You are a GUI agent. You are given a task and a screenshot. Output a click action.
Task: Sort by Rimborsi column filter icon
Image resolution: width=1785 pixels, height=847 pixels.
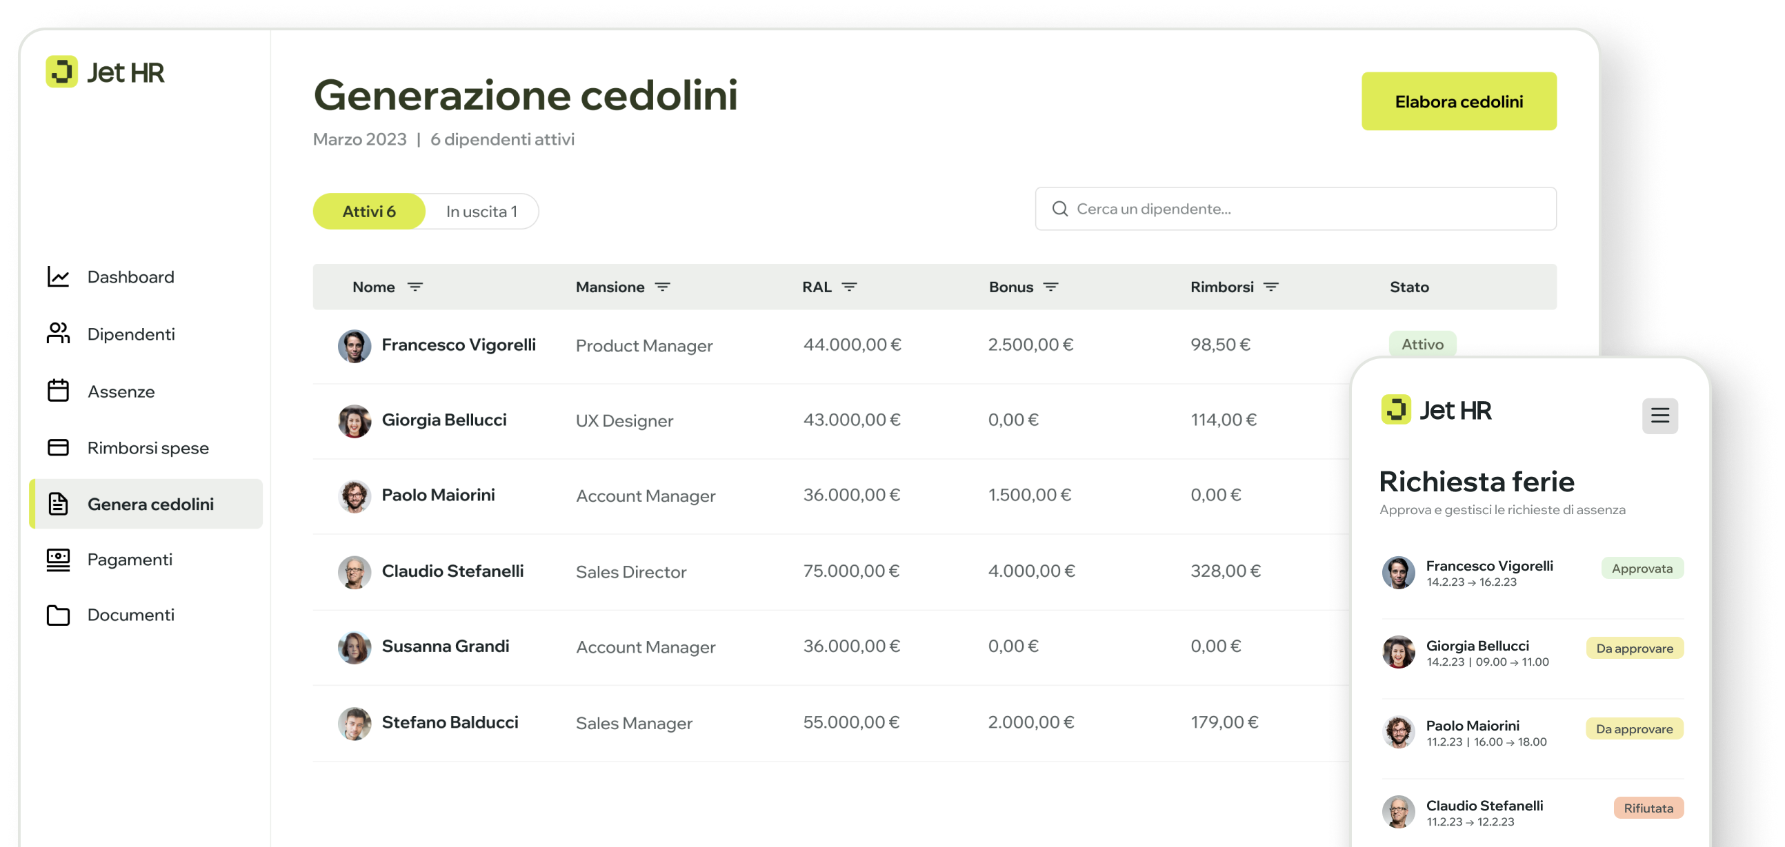(x=1271, y=287)
